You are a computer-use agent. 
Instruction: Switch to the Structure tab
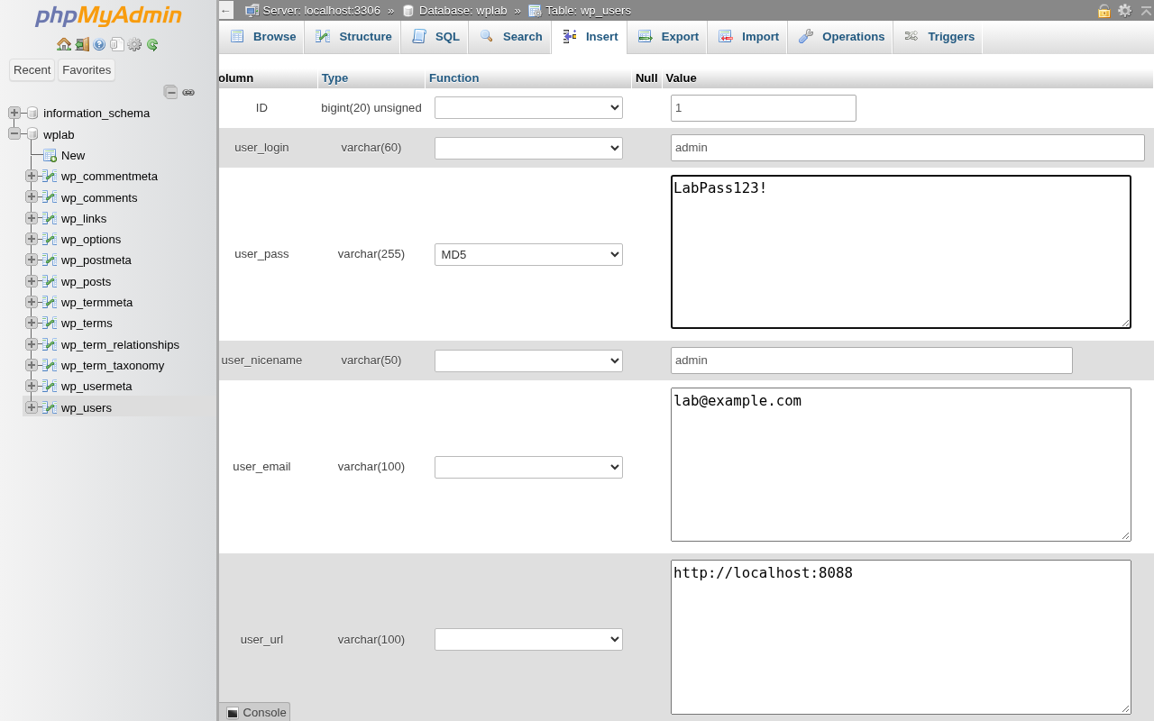point(353,37)
